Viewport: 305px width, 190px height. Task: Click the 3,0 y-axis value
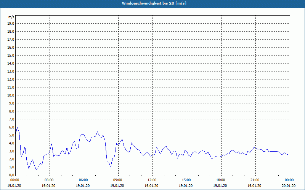coord(11,151)
